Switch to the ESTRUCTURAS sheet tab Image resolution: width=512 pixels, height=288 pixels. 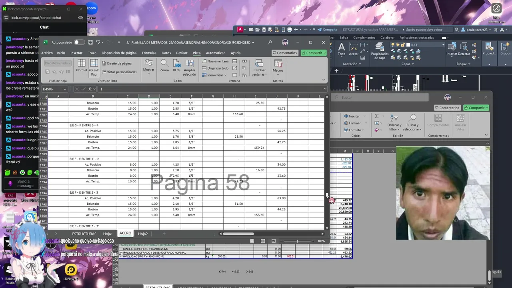tap(84, 234)
